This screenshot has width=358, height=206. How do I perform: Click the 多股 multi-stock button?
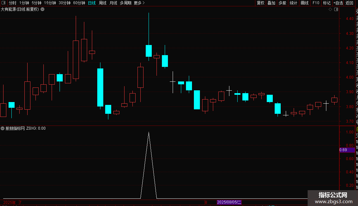coord(282,3)
